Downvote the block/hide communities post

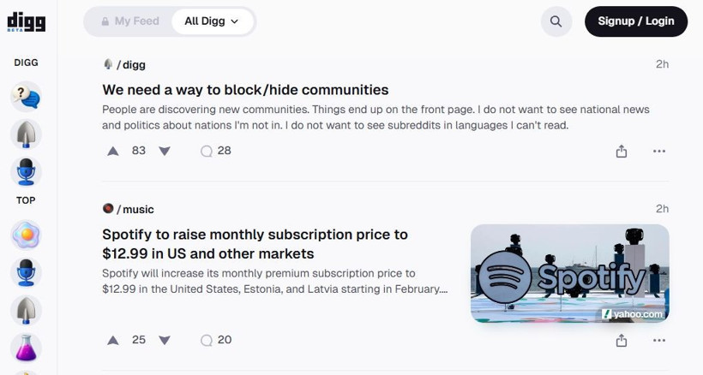coord(165,151)
